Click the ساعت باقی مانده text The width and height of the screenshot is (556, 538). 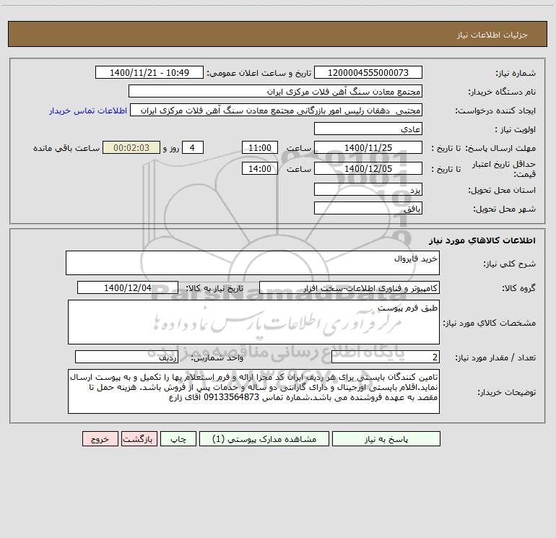coord(66,148)
